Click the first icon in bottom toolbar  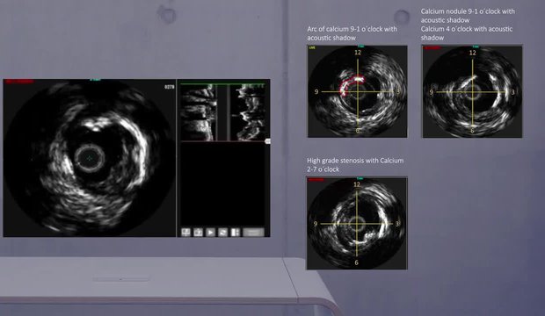click(x=186, y=233)
